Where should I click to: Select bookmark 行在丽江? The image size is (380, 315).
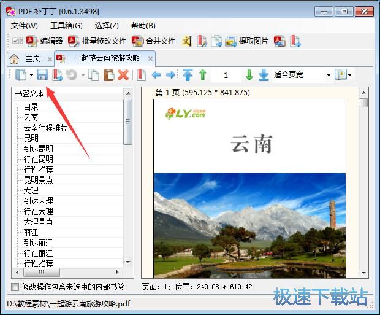click(38, 254)
